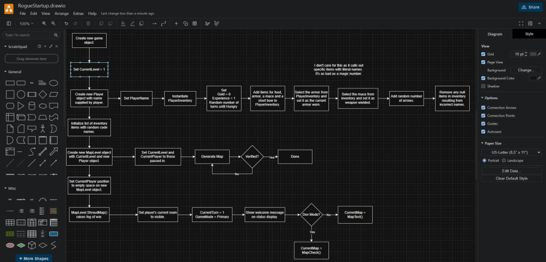Image resolution: width=546 pixels, height=262 pixels.
Task: Toggle the sidebar panels icon in toolbar
Action: 9,23
